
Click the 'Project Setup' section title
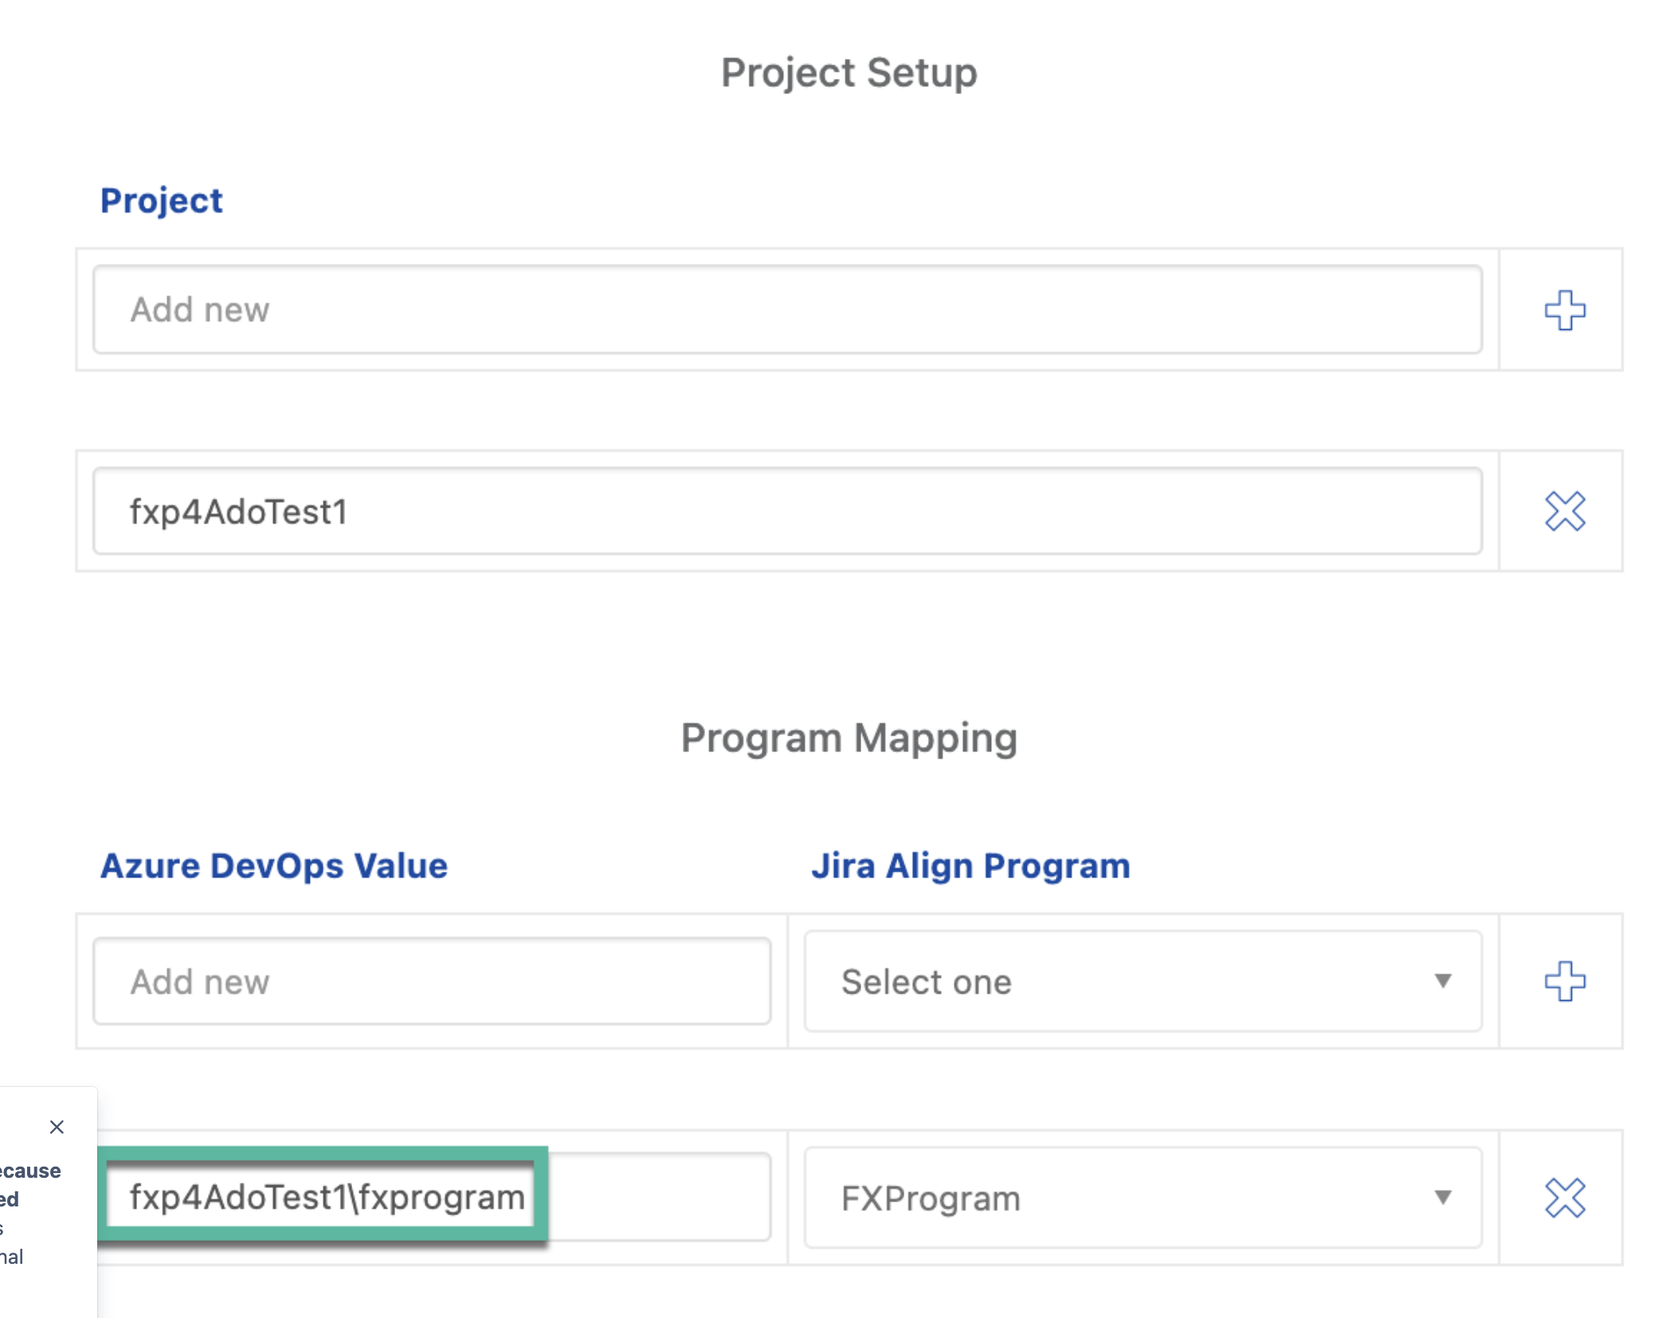(849, 73)
